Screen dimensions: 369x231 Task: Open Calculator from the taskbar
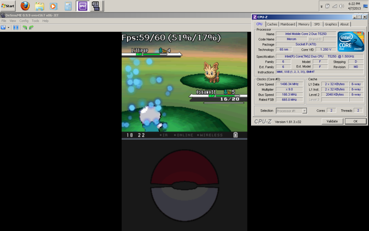coord(68,6)
